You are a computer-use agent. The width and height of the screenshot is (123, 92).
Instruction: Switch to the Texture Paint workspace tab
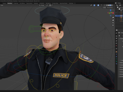point(29,3)
